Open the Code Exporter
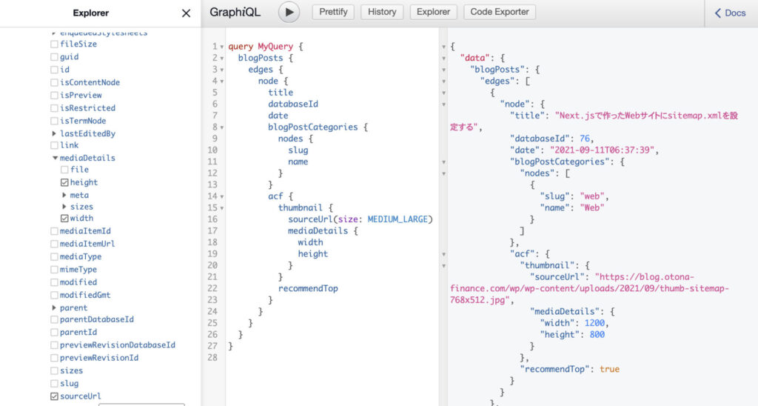This screenshot has height=406, width=758. coord(500,12)
